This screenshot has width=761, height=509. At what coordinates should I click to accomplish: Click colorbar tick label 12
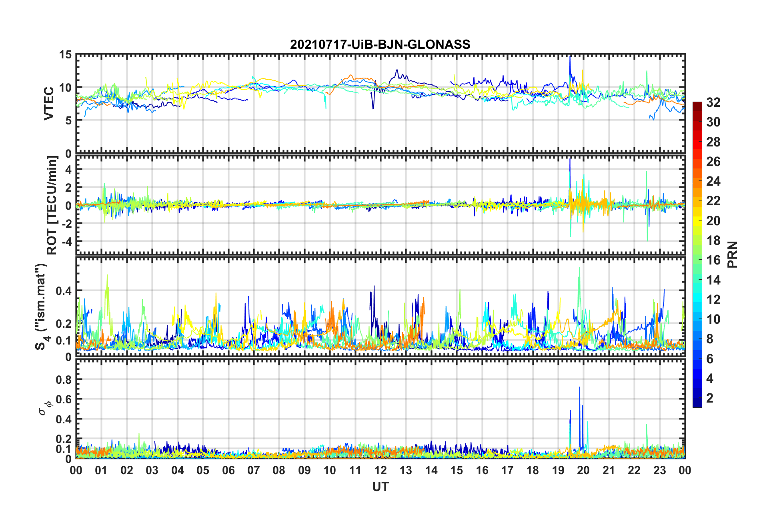713,300
